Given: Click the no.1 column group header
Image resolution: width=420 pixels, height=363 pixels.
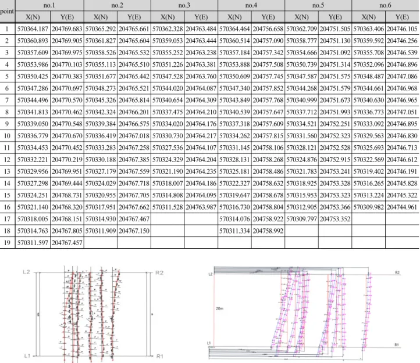Looking at the screenshot, I should [x=49, y=5].
